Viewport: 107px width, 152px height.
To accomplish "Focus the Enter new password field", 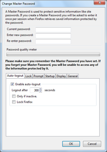I will pyautogui.click(x=53, y=36).
